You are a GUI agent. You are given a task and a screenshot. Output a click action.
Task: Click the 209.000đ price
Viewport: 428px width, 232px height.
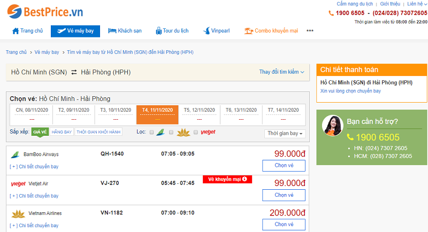point(287,213)
